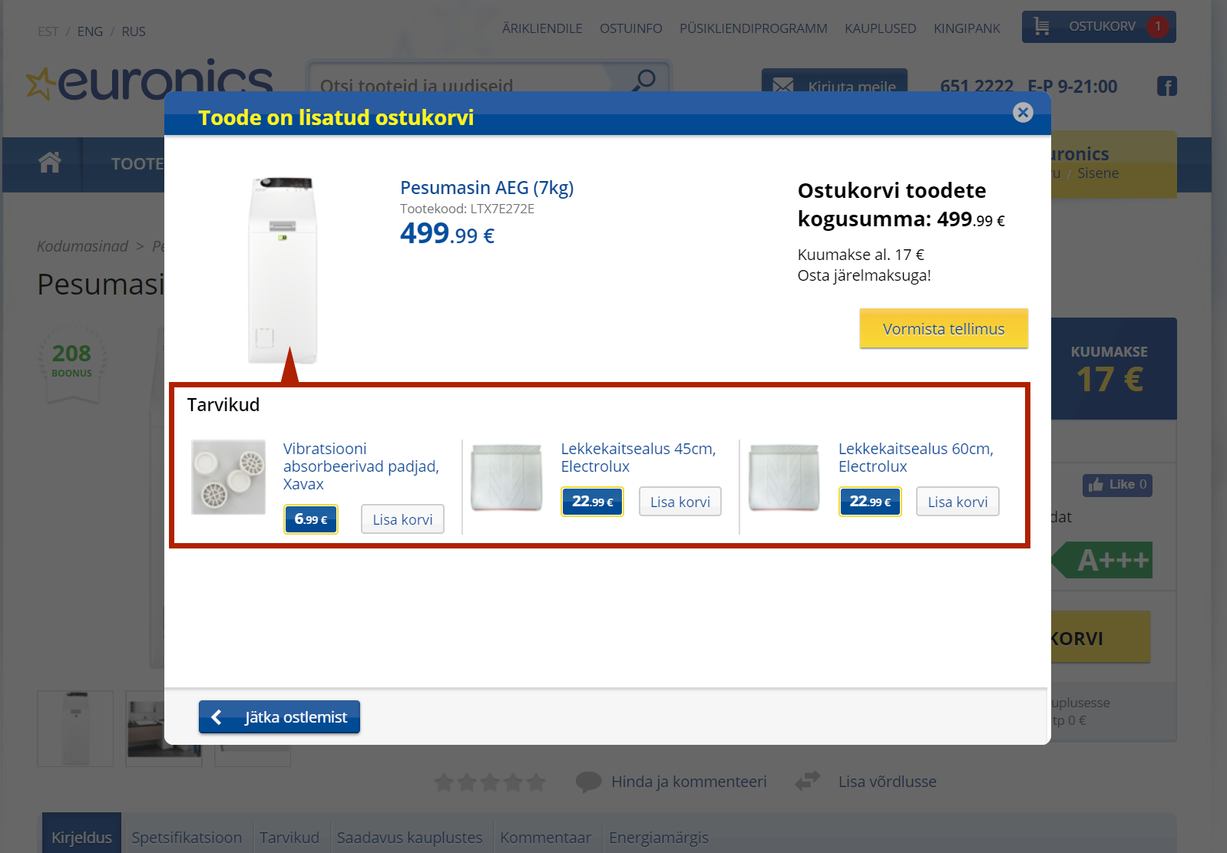The image size is (1227, 853).
Task: Open the Pesumasin AEG (7kg) product link
Action: [487, 188]
